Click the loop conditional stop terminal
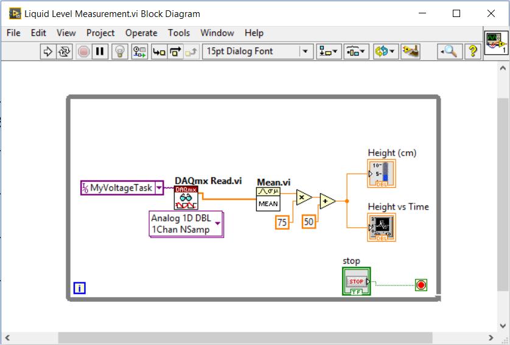Screen dimensions: 510x345 pyautogui.click(x=421, y=285)
